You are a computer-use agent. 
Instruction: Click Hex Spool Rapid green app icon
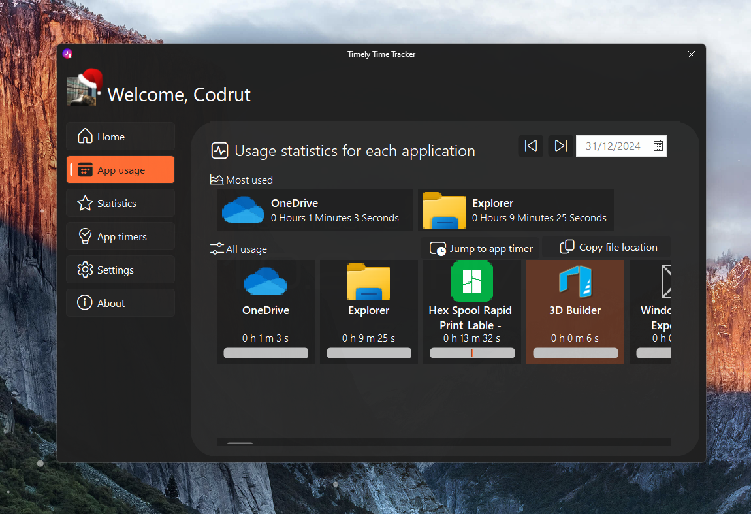(471, 281)
